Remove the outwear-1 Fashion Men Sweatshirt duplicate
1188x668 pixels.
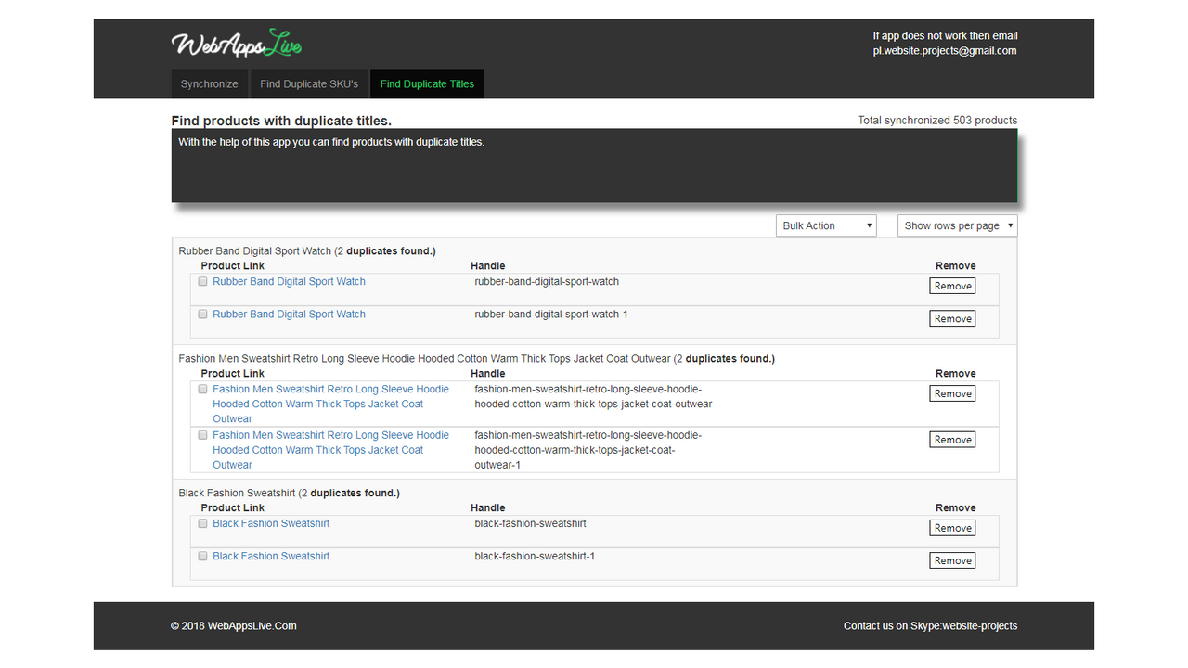(952, 440)
